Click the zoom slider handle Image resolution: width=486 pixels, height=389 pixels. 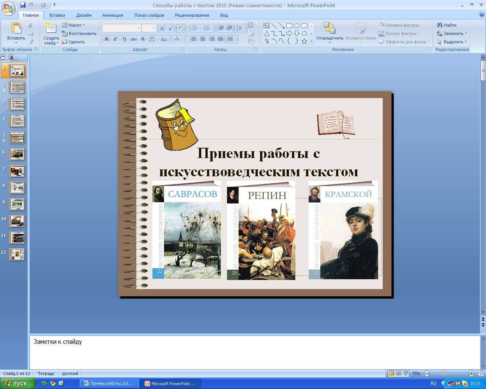pos(444,373)
